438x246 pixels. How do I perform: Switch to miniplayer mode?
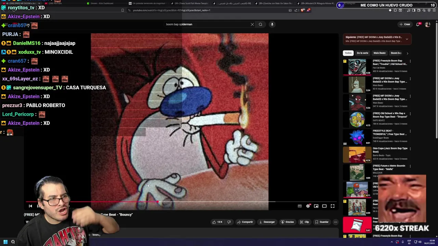tap(316, 206)
